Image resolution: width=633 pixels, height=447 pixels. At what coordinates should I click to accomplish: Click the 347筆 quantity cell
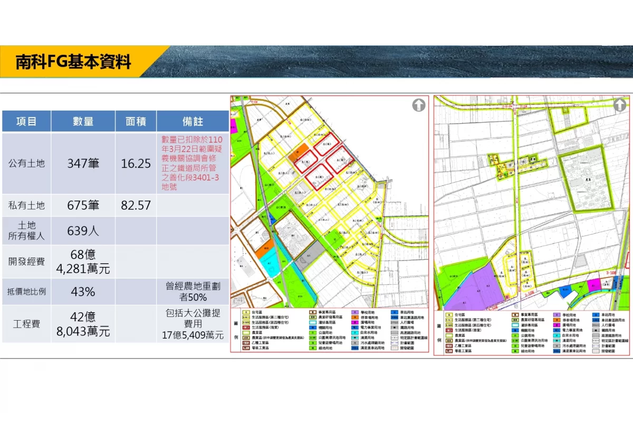point(83,163)
